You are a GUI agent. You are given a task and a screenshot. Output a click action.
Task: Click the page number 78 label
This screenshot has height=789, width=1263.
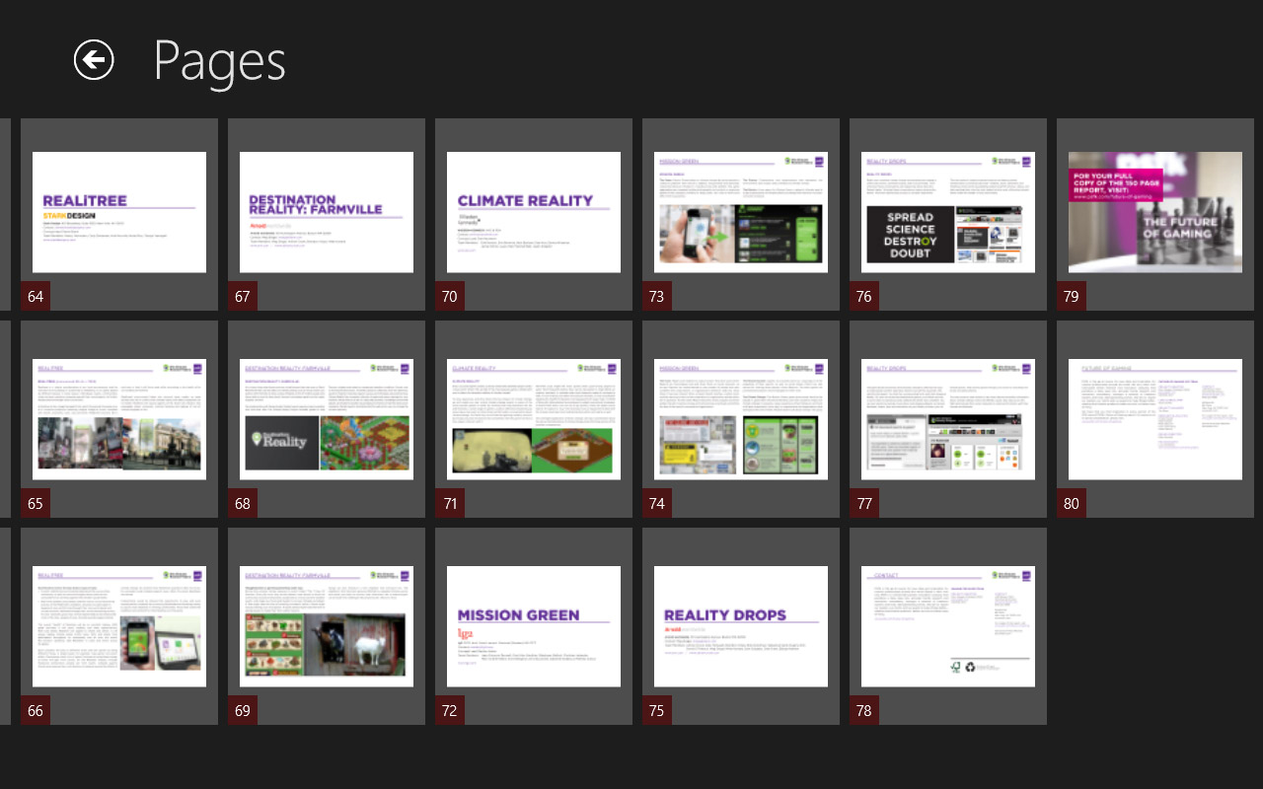click(864, 710)
